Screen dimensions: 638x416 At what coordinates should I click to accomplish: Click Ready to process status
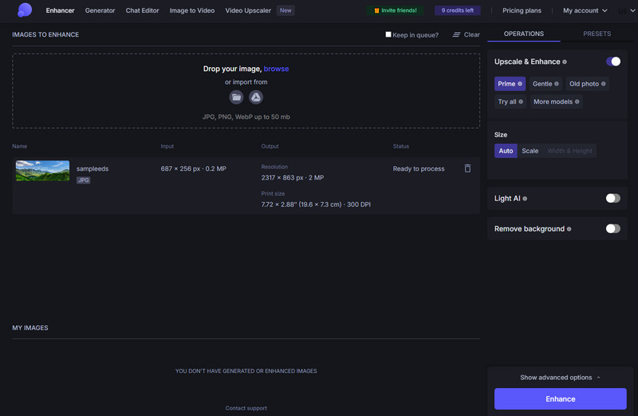[x=419, y=168]
